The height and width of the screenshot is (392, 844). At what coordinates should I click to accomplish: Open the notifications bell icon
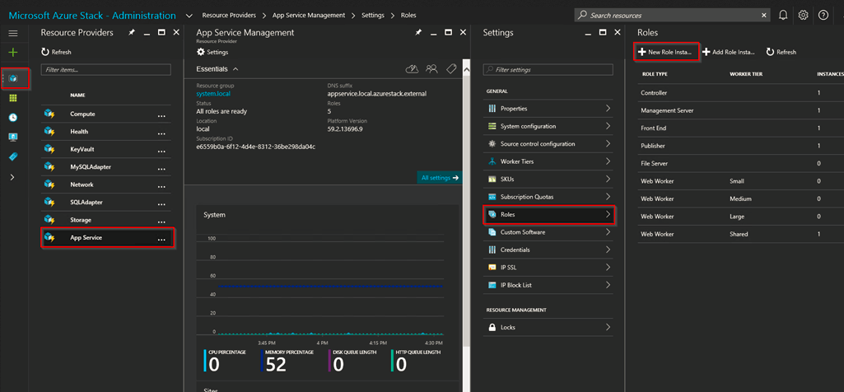[x=783, y=15]
